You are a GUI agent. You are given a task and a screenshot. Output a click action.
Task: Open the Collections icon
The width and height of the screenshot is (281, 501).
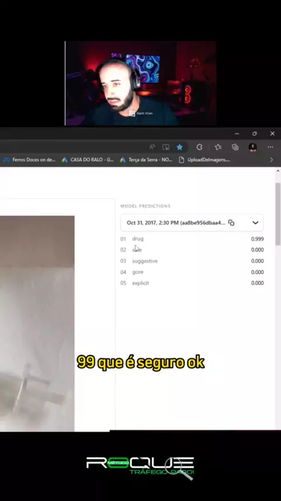(x=235, y=147)
